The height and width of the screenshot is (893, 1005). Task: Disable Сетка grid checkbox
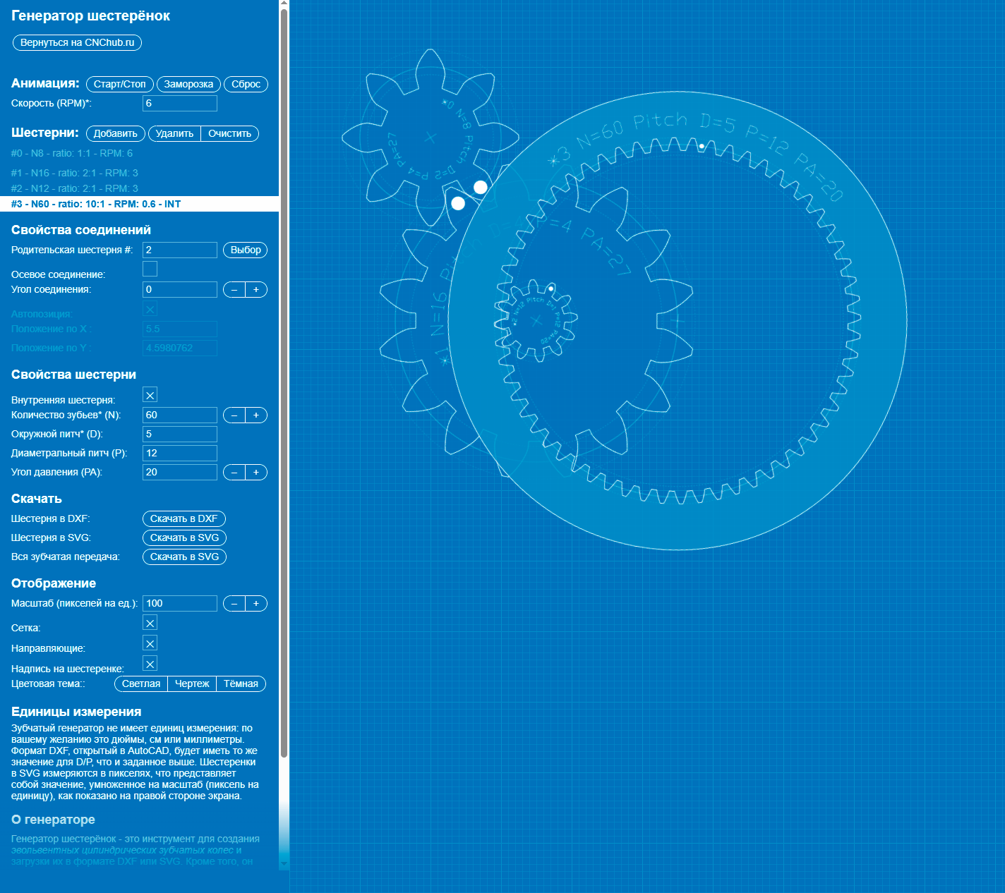(x=150, y=623)
